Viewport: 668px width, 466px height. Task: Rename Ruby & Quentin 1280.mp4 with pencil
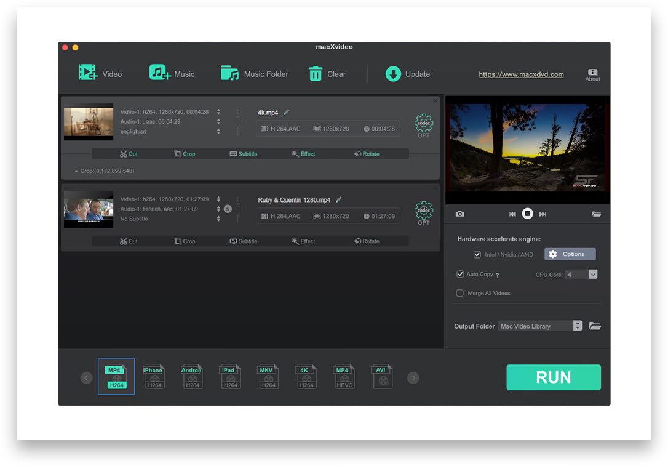pos(339,199)
